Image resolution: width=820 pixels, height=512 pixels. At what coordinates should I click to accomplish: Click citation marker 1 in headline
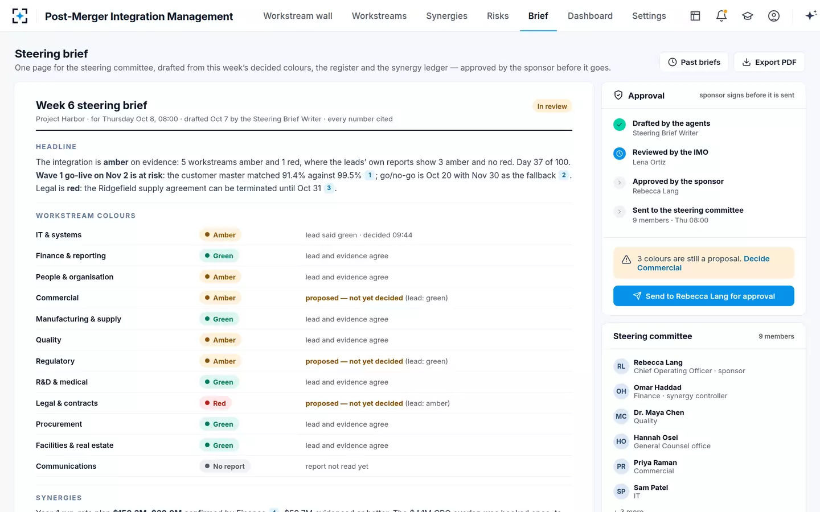[x=370, y=175]
